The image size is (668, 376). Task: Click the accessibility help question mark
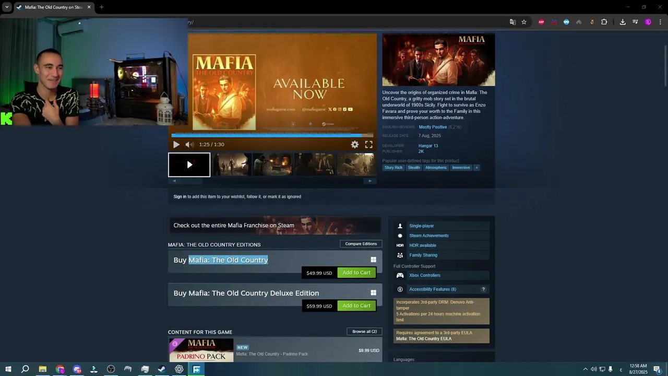(x=483, y=289)
